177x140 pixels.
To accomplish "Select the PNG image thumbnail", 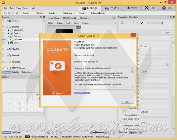I will click(x=64, y=29).
